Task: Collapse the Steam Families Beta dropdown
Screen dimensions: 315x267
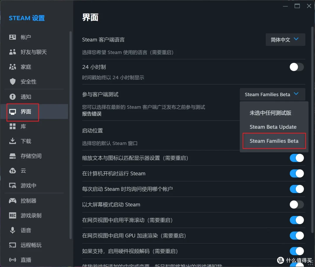Action: [x=272, y=94]
